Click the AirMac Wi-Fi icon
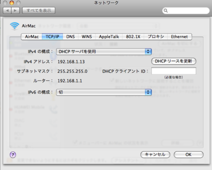The height and width of the screenshot is (170, 212). (x=15, y=25)
